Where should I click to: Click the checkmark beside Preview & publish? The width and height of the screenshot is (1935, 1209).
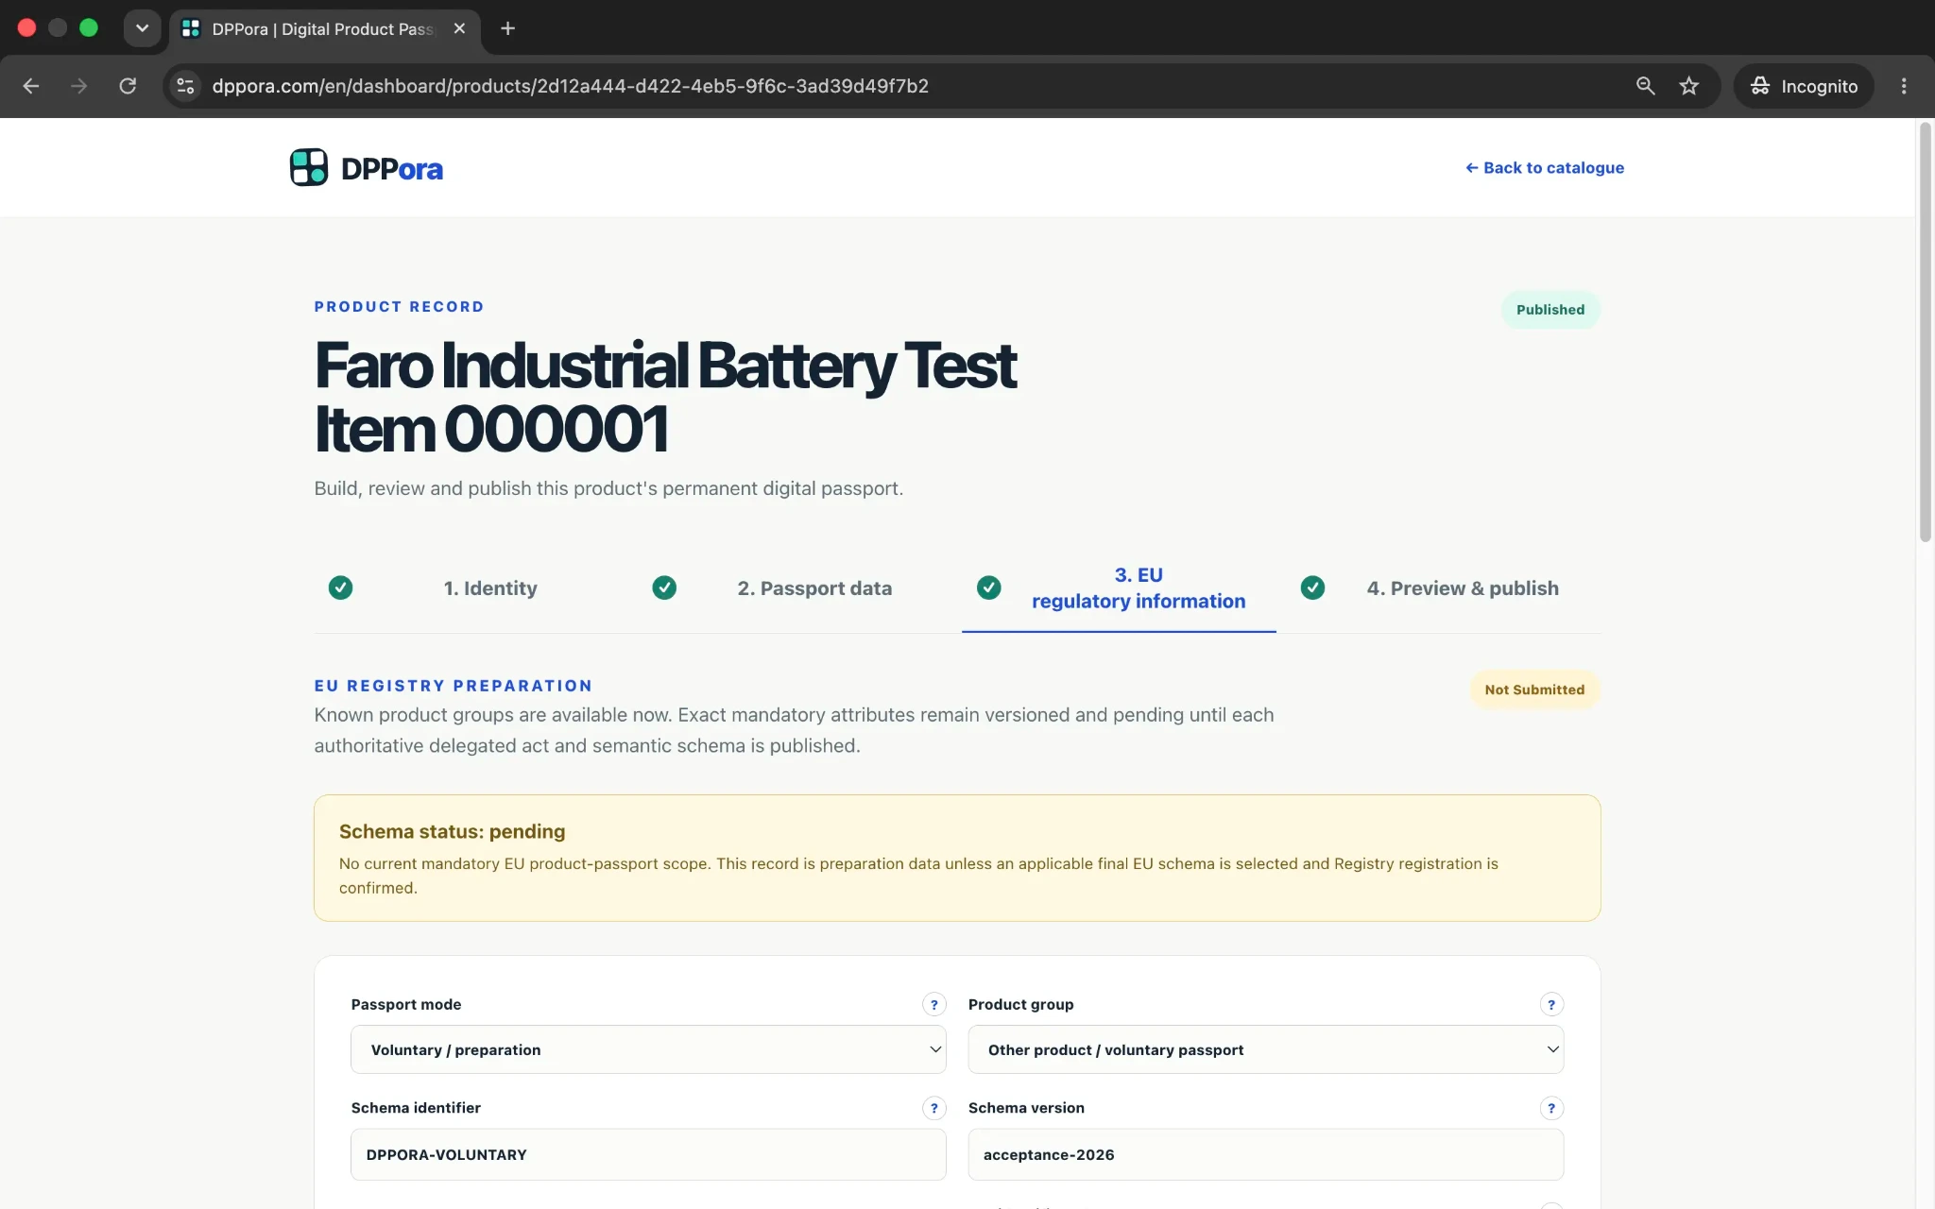(1312, 587)
